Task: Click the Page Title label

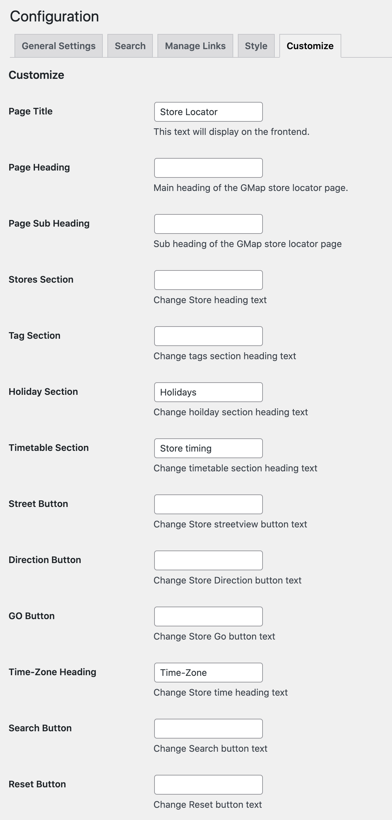Action: [x=31, y=111]
